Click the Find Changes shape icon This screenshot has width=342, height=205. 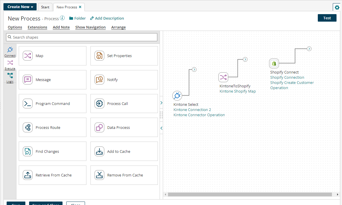(x=28, y=151)
